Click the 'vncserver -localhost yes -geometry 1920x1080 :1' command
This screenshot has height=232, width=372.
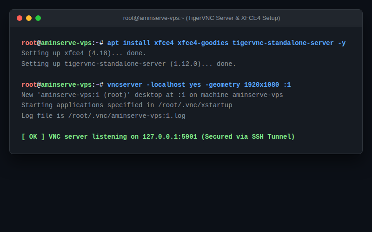coord(199,85)
